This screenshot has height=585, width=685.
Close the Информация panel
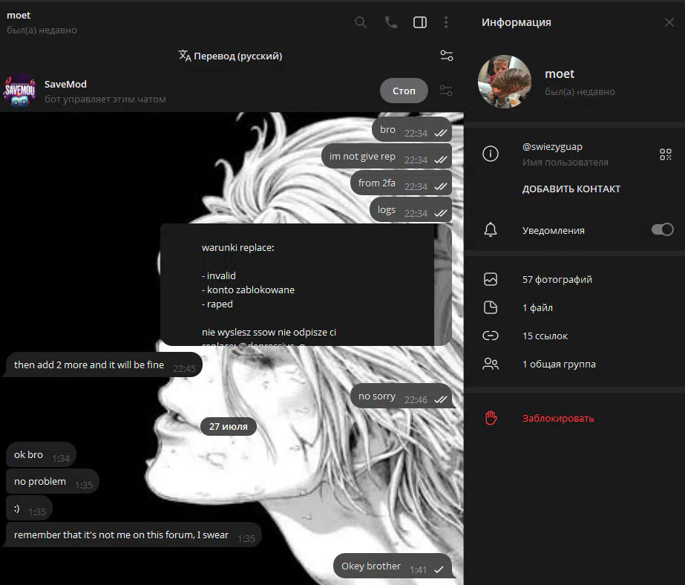click(x=669, y=22)
